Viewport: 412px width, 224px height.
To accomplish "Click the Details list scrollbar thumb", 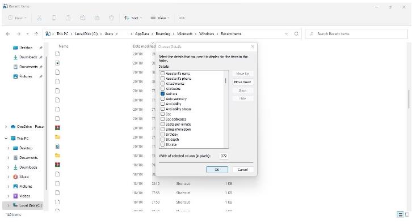I will pyautogui.click(x=226, y=80).
